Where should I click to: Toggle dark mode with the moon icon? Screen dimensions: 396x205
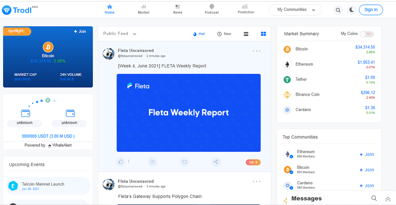click(x=351, y=10)
